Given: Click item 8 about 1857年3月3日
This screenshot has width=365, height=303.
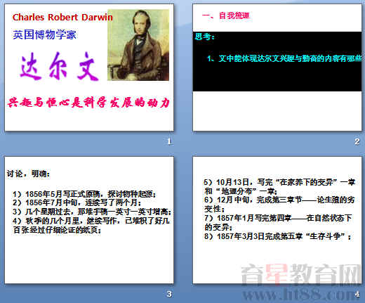Looking at the screenshot, I should pyautogui.click(x=278, y=236).
